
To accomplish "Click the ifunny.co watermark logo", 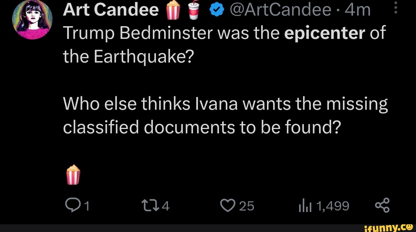I will 389,227.
